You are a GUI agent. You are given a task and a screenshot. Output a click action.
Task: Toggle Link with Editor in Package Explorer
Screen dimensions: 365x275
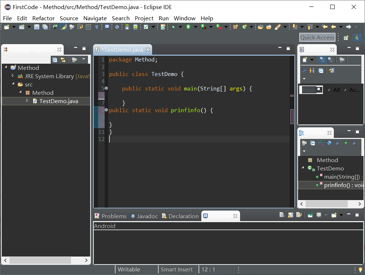[x=63, y=60]
